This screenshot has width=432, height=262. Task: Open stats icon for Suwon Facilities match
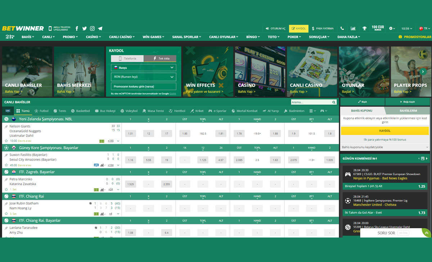coord(102,165)
